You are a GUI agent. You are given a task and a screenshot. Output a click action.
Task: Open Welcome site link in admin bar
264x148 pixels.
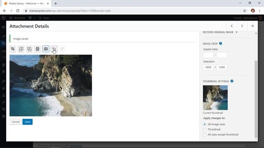(x=17, y=18)
